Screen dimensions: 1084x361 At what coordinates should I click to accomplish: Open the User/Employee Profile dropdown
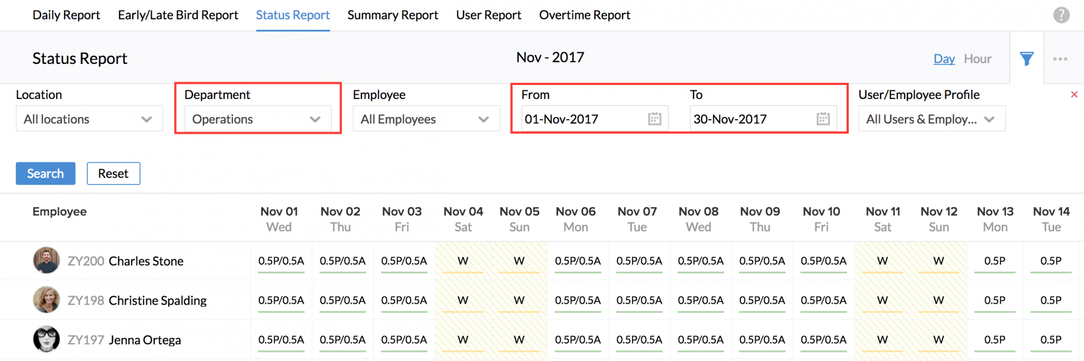[931, 119]
